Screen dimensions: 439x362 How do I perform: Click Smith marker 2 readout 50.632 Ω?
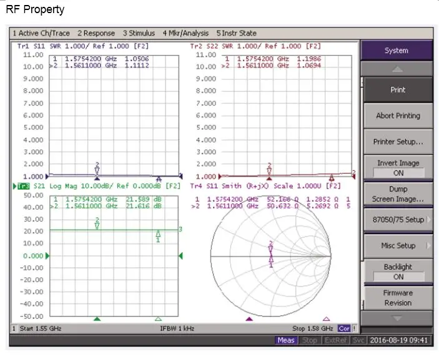click(283, 206)
